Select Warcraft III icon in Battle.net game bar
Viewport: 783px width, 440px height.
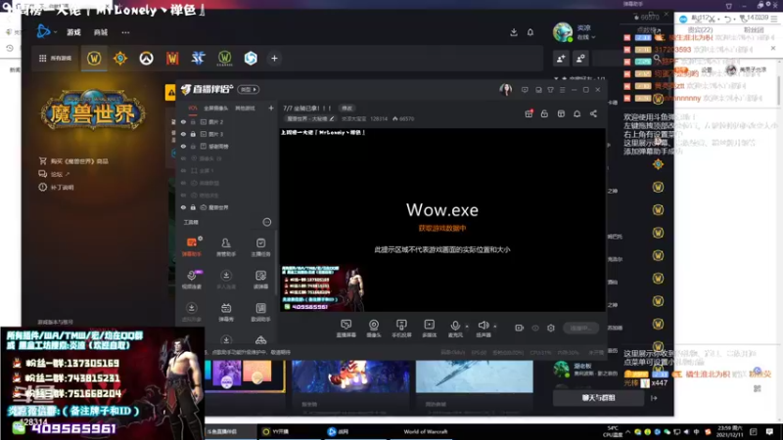(x=172, y=59)
